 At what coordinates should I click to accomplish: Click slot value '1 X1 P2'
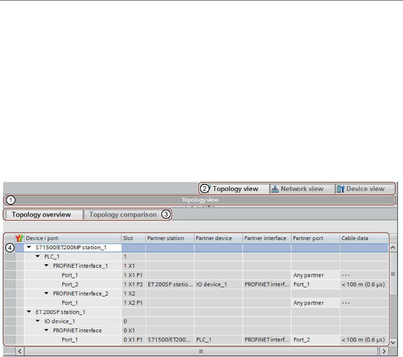pos(133,284)
